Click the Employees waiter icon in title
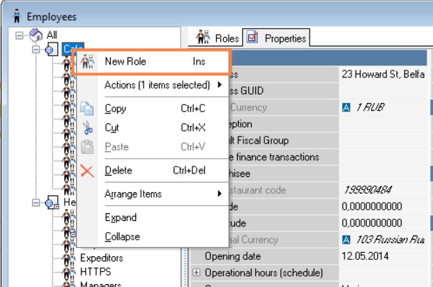Image resolution: width=433 pixels, height=287 pixels. point(17,16)
